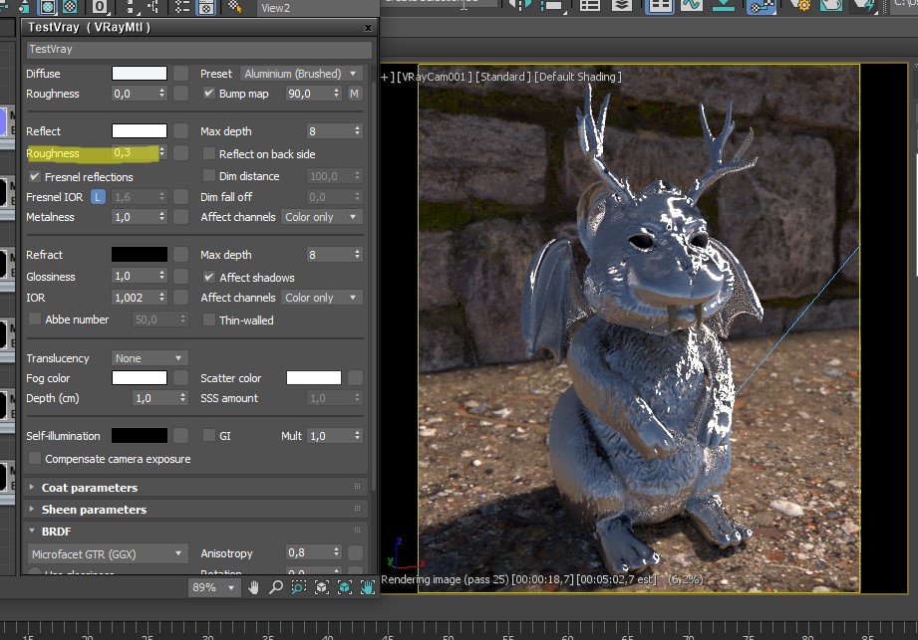Image resolution: width=918 pixels, height=640 pixels.
Task: Click the Refract color swatch
Action: (x=140, y=254)
